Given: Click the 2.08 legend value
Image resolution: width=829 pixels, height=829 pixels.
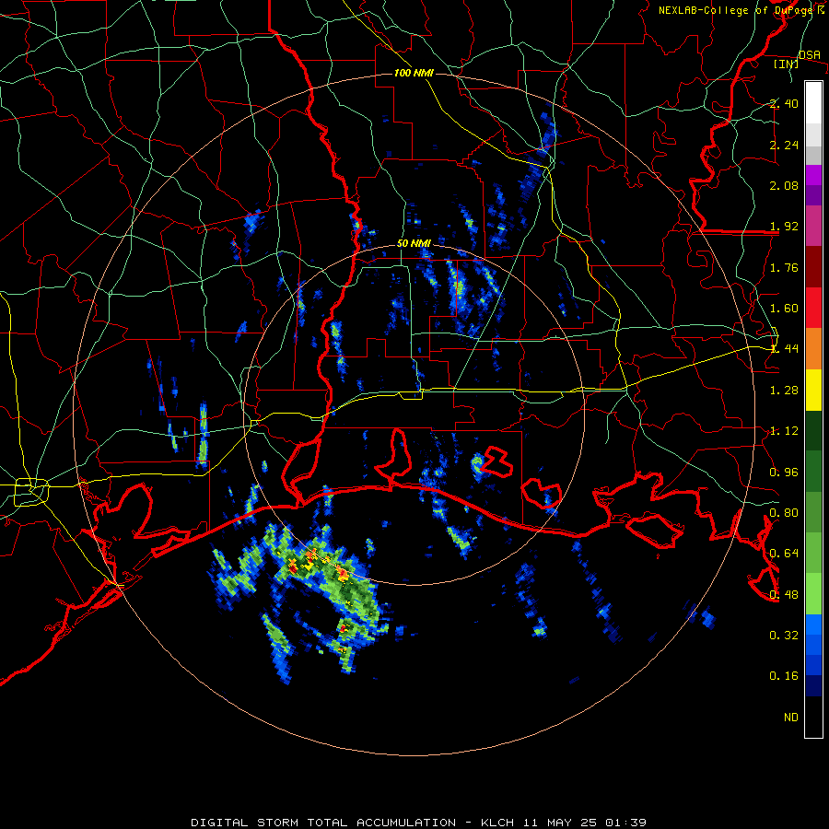Looking at the screenshot, I should (x=784, y=185).
